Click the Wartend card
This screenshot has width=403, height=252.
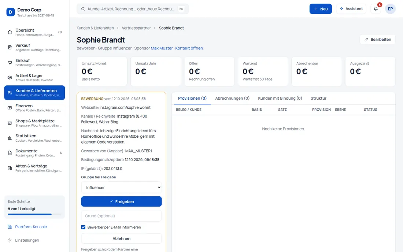pos(263,71)
